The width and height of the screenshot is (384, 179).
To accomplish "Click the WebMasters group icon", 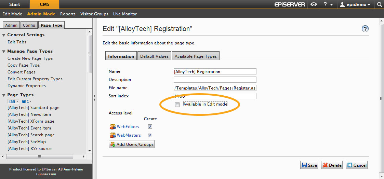I will click(112, 135).
